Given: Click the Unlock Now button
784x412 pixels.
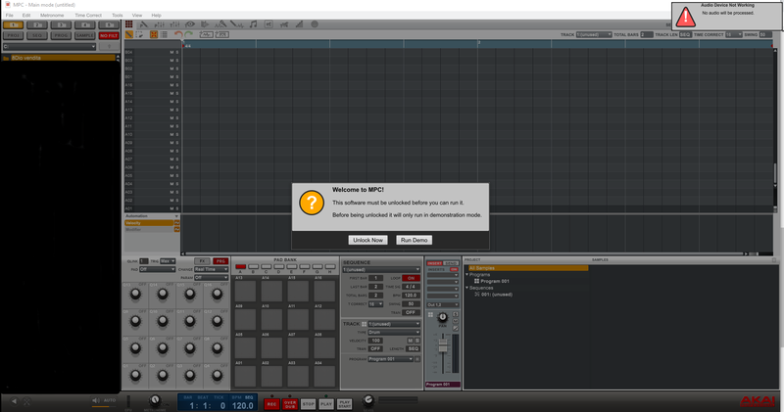Looking at the screenshot, I should (368, 240).
